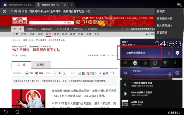Go to the 科技 category in the category bar
Viewport: 184px width, 115px height.
[x=48, y=34]
